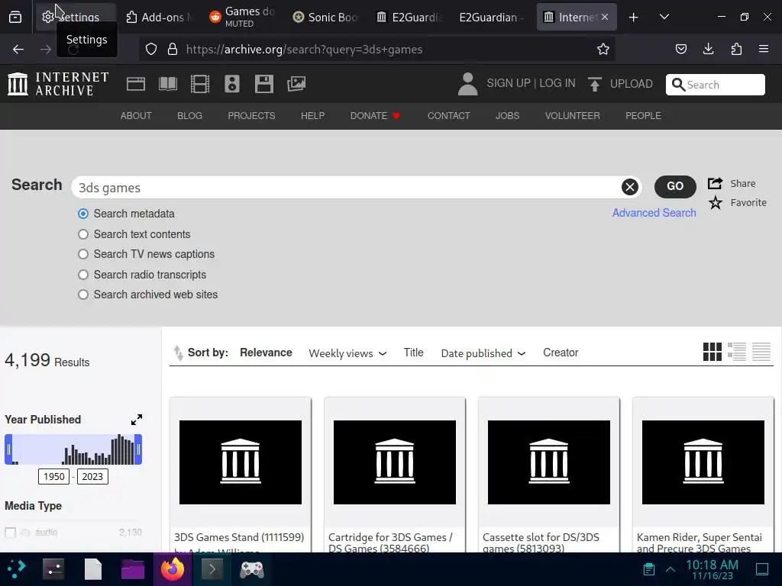This screenshot has width=782, height=586.
Task: Open the Weekly views sort dropdown
Action: pos(347,353)
